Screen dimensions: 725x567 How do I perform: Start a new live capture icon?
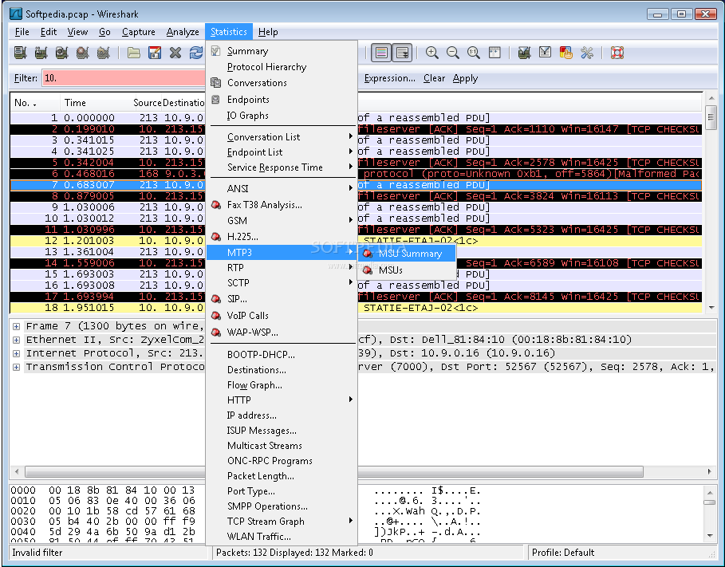click(61, 53)
